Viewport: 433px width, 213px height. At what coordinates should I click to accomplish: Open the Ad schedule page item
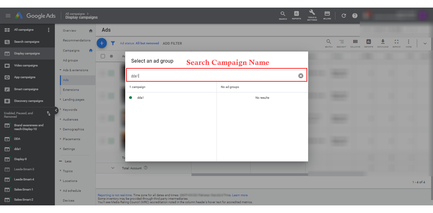[72, 191]
